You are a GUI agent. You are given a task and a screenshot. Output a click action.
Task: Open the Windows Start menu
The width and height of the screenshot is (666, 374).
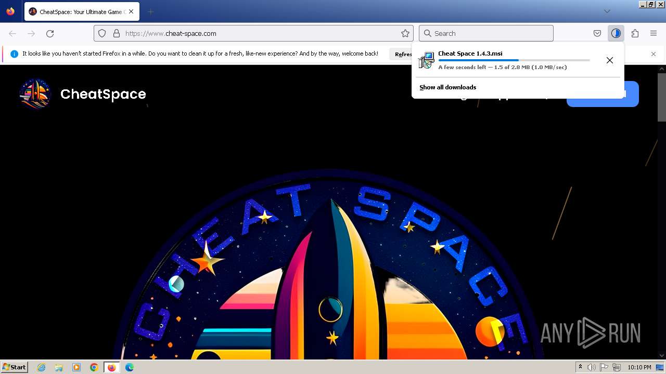point(14,367)
